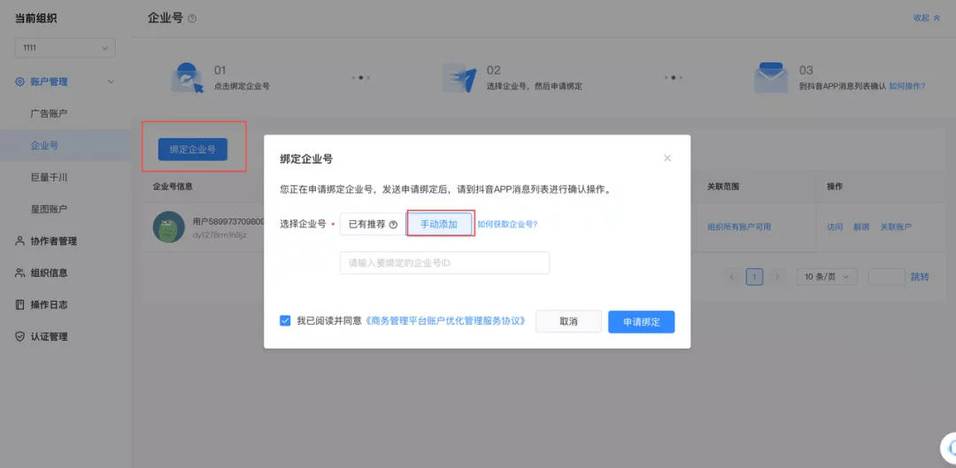The image size is (956, 468).
Task: Click the 账户管理 gear icon
Action: [x=20, y=81]
